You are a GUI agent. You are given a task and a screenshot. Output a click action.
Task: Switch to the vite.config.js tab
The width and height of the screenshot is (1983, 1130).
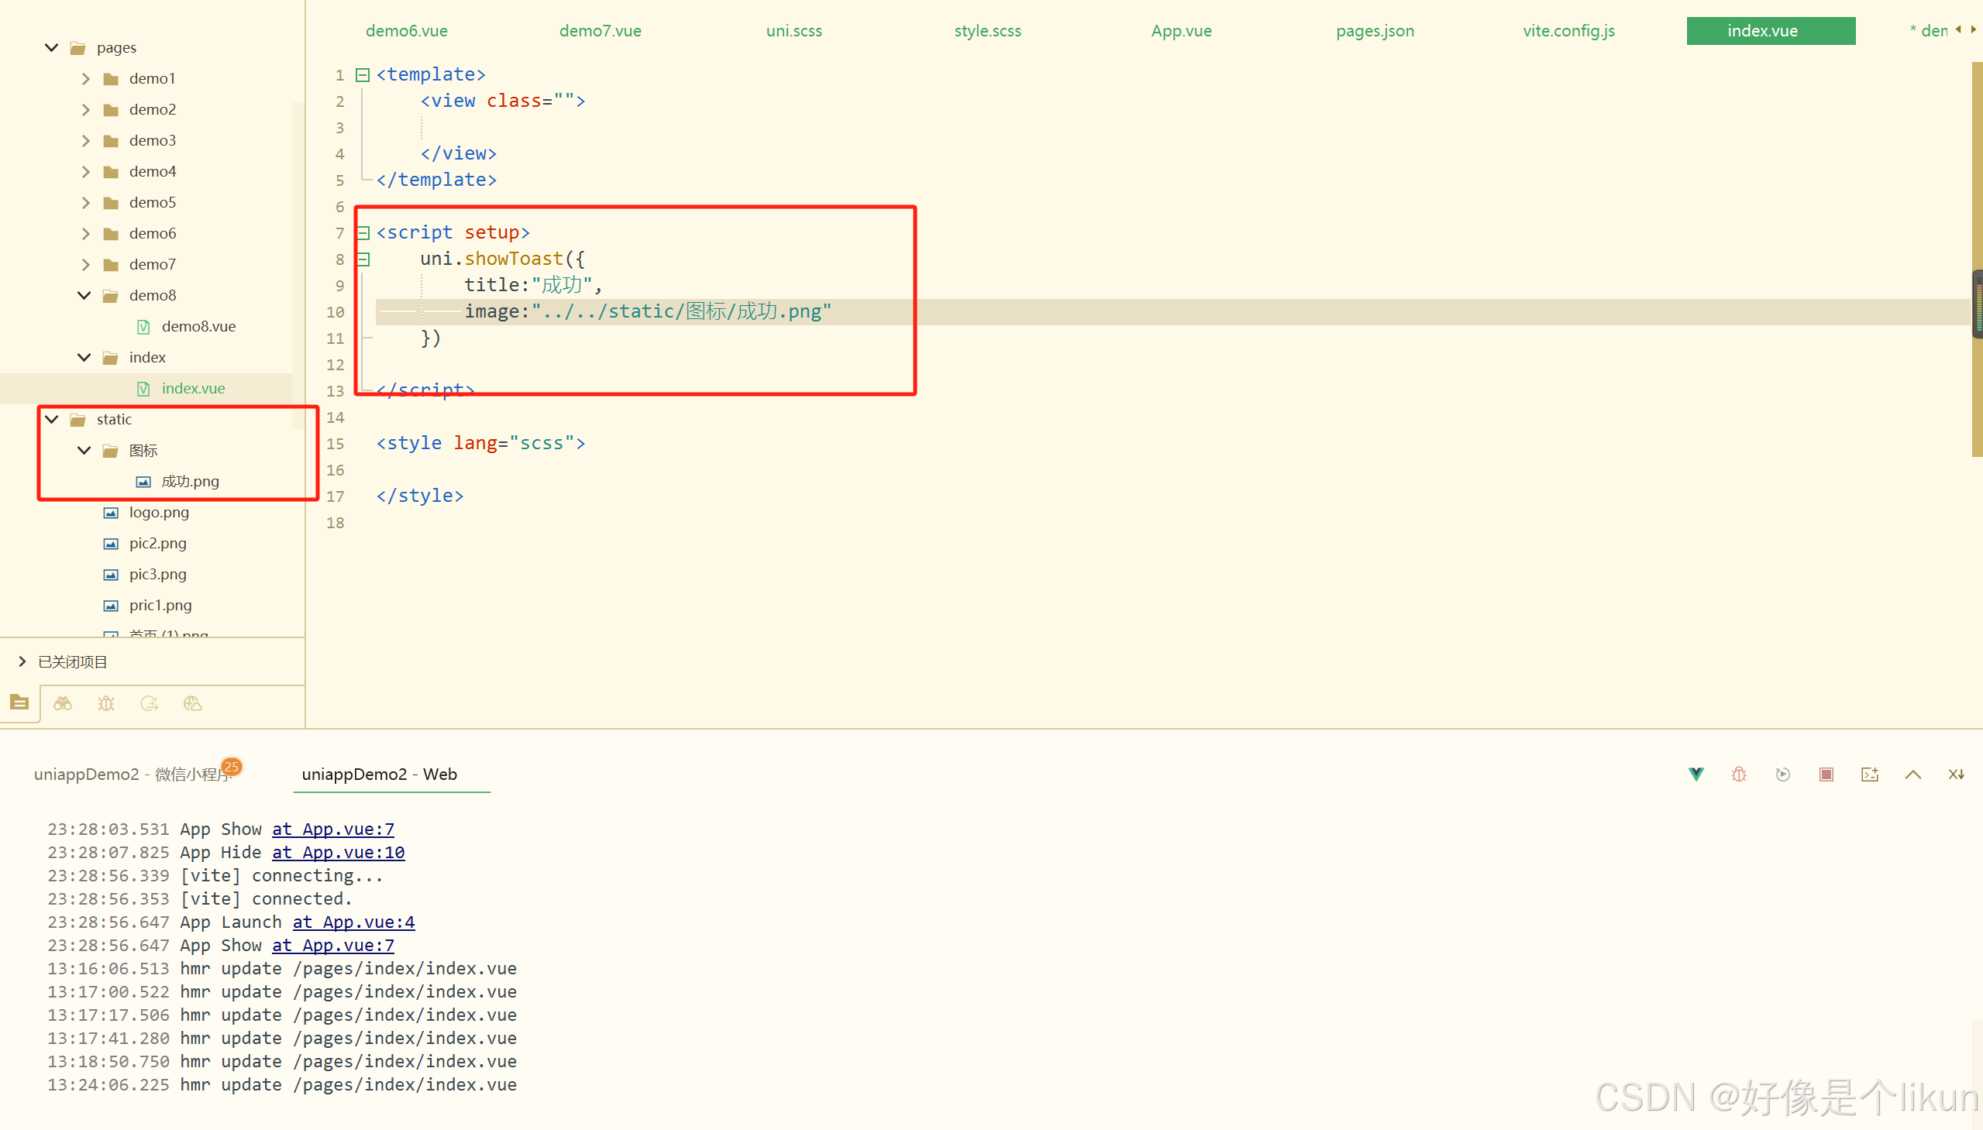[x=1569, y=31]
